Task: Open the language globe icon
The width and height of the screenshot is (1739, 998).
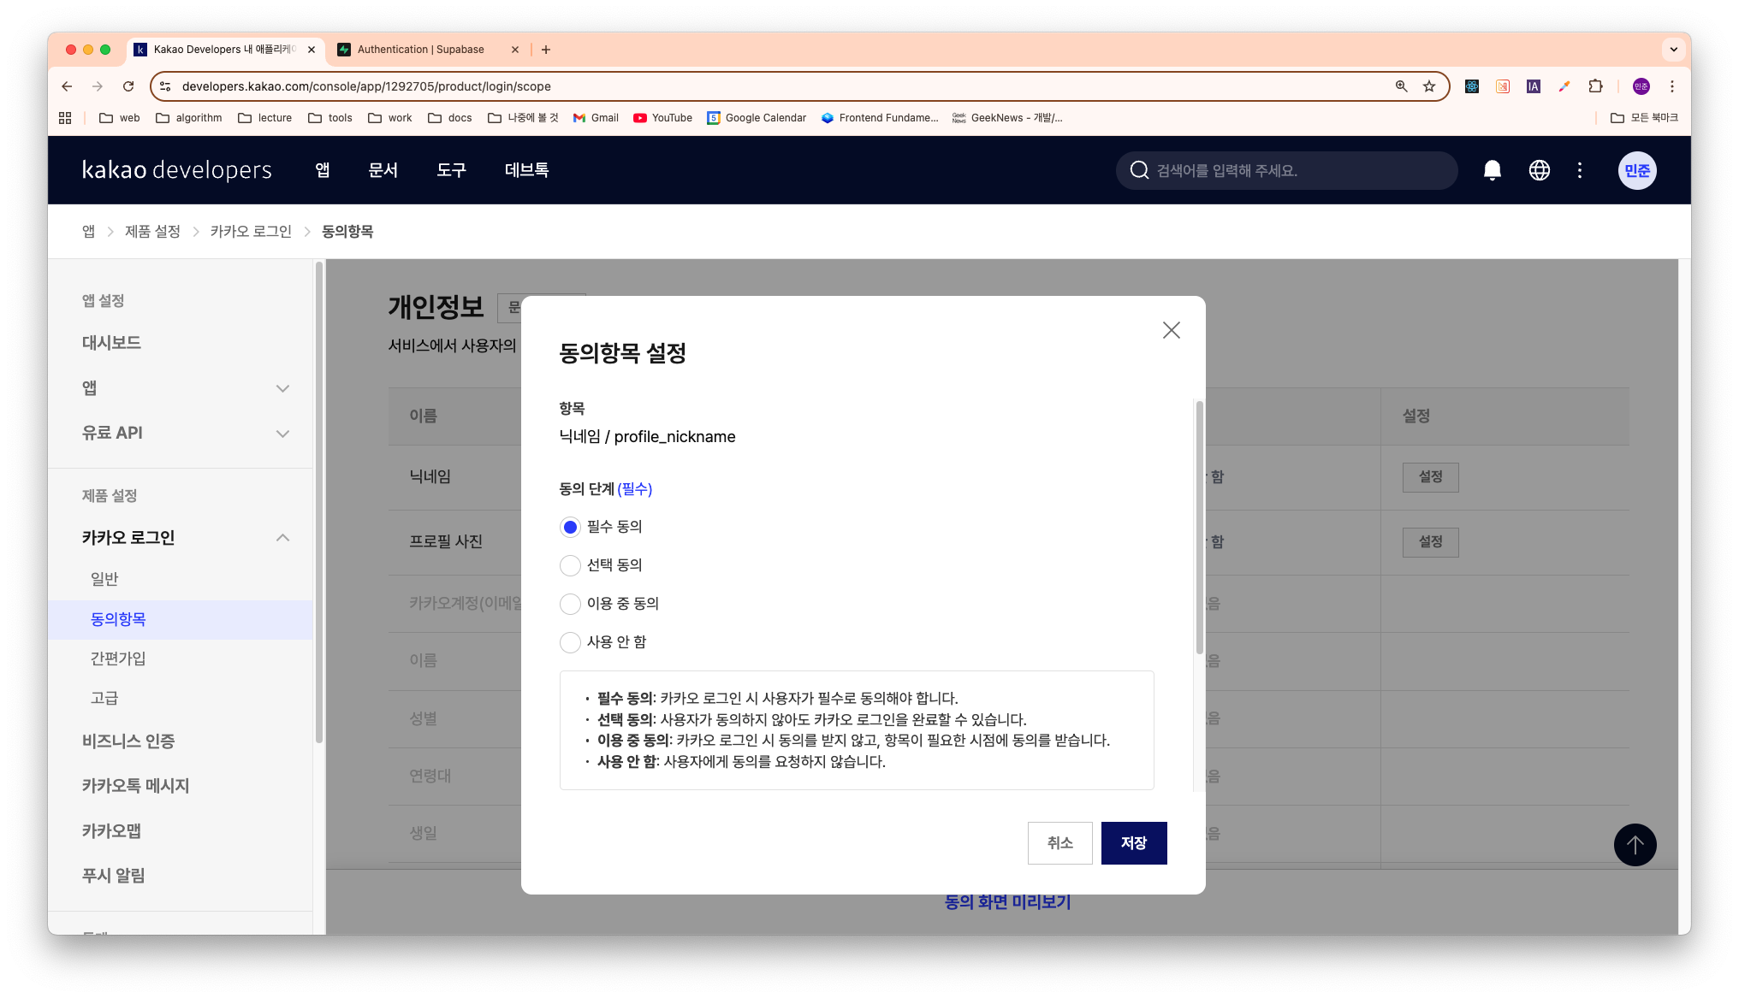Action: coord(1539,170)
